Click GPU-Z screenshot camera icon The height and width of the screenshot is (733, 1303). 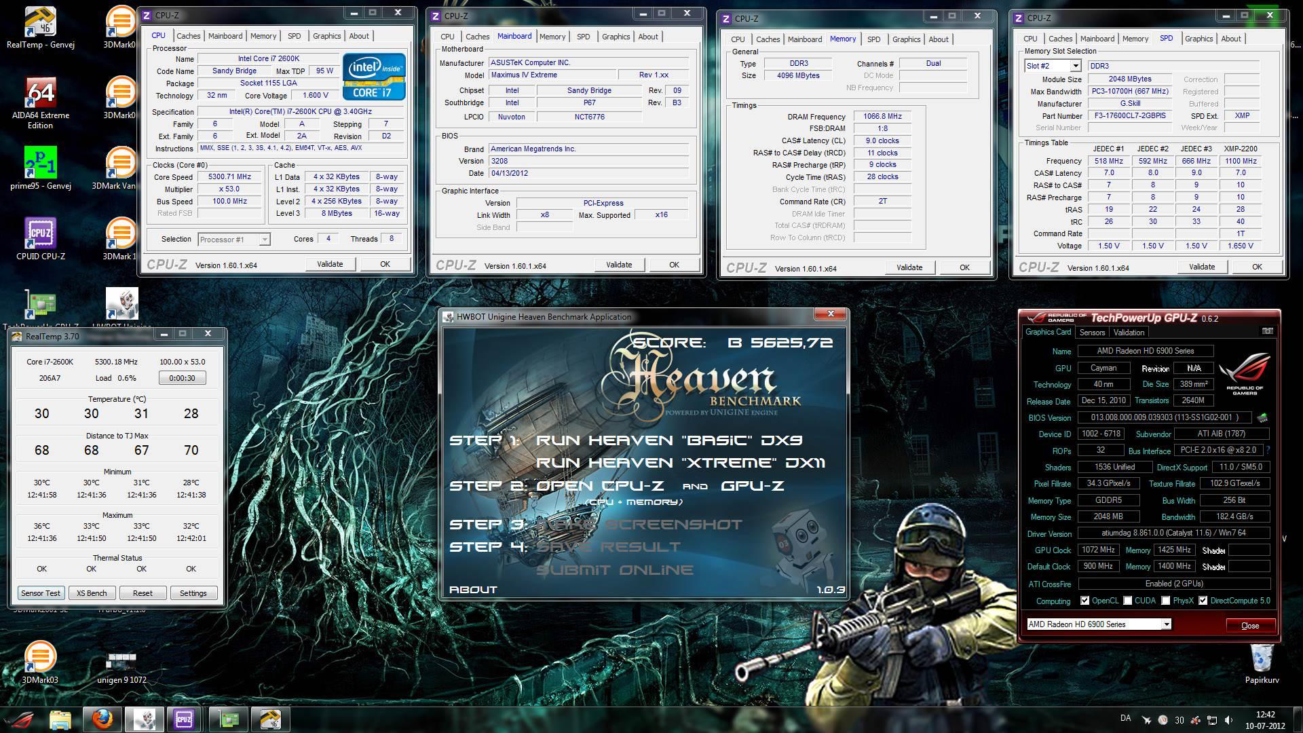pos(1267,331)
